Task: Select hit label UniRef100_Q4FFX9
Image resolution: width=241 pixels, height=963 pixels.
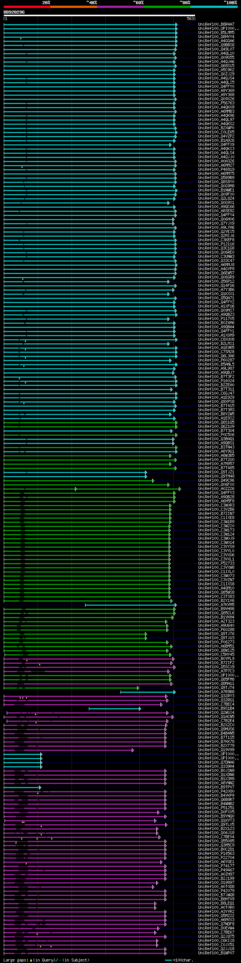Action: click(216, 145)
